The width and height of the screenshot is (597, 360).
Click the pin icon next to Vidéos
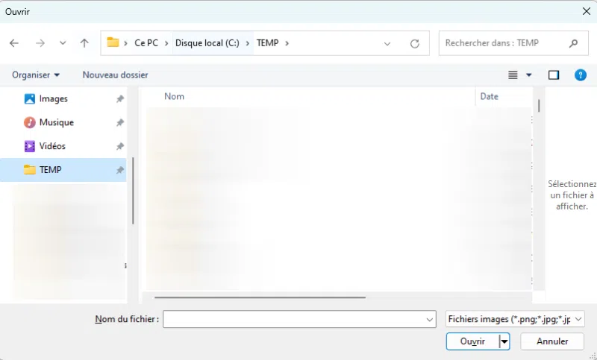point(120,146)
